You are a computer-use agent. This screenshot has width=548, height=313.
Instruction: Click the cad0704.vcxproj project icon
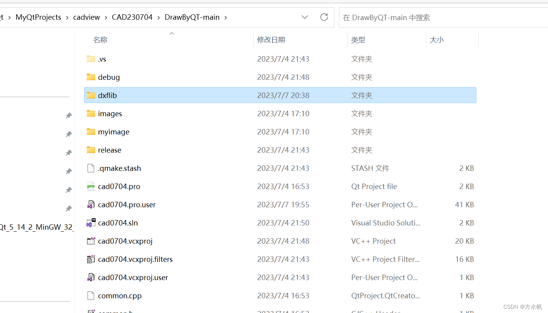[x=91, y=241]
